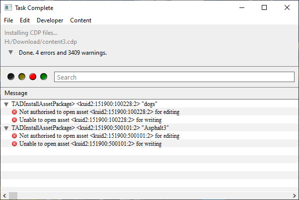Click error icon beside "Not authorised" 100228 row
This screenshot has height=200, width=299.
pos(14,112)
